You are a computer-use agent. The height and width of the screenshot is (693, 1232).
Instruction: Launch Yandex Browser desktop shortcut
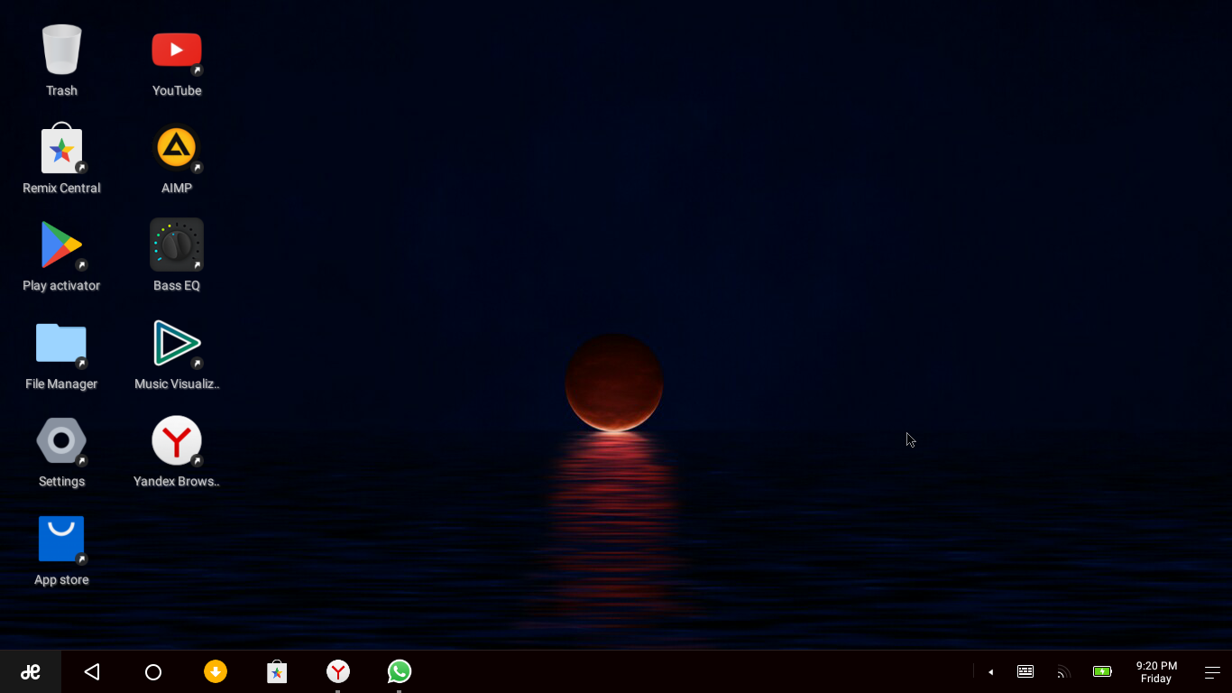pyautogui.click(x=177, y=440)
